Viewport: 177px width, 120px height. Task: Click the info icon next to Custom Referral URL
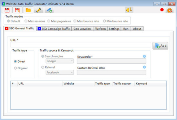coord(144,67)
